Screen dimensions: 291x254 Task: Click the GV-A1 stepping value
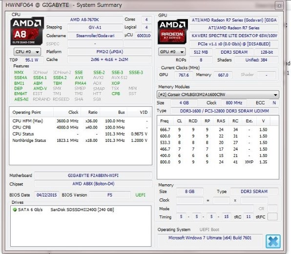point(95,27)
